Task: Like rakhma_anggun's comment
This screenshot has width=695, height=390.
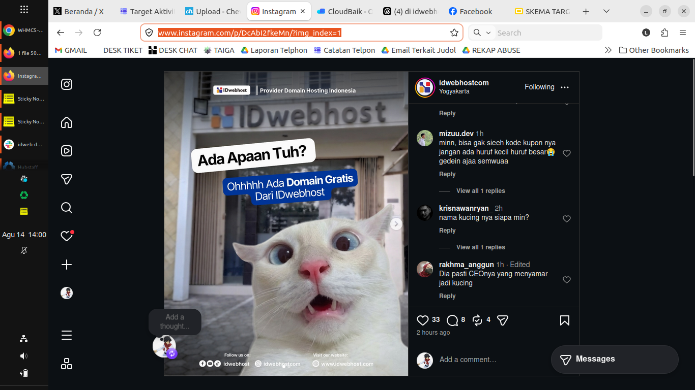Action: pyautogui.click(x=567, y=280)
